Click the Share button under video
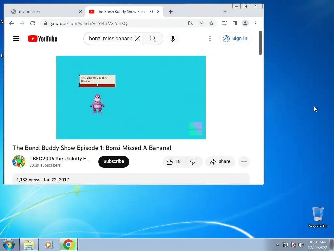This screenshot has width=334, height=251. (x=220, y=162)
